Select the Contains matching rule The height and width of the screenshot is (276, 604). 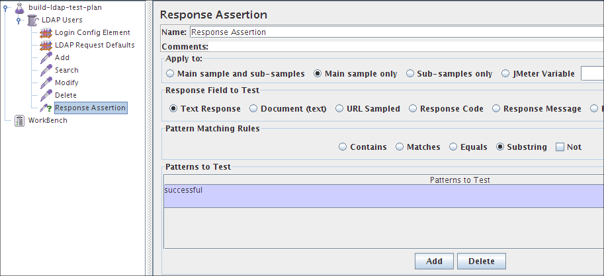(x=343, y=147)
